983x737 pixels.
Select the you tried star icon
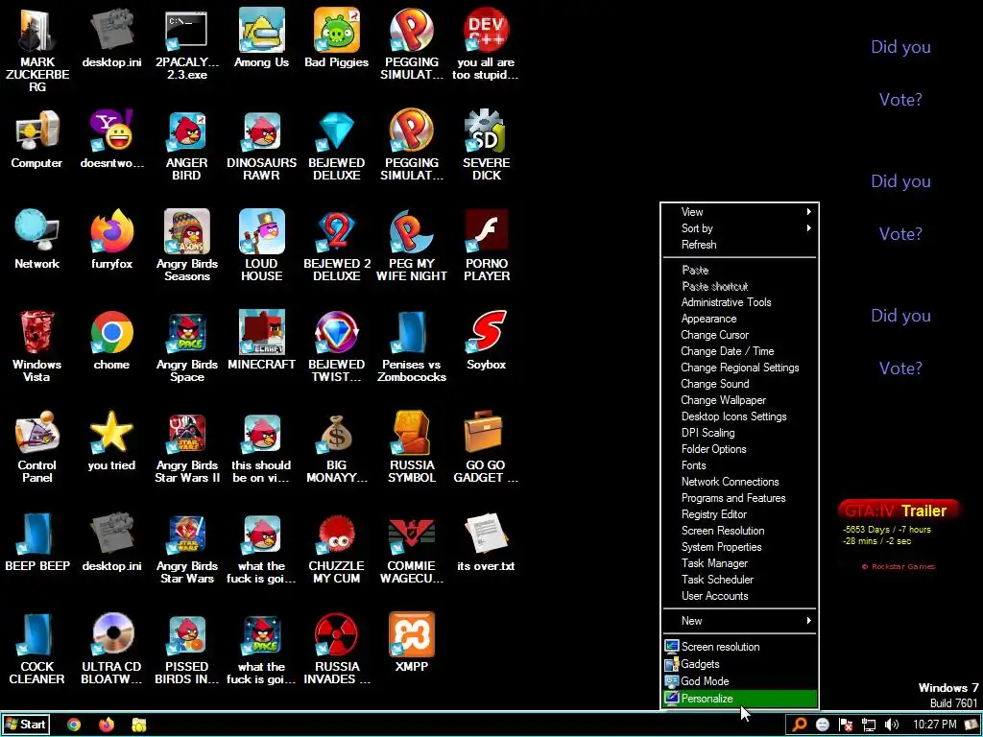[x=111, y=433]
